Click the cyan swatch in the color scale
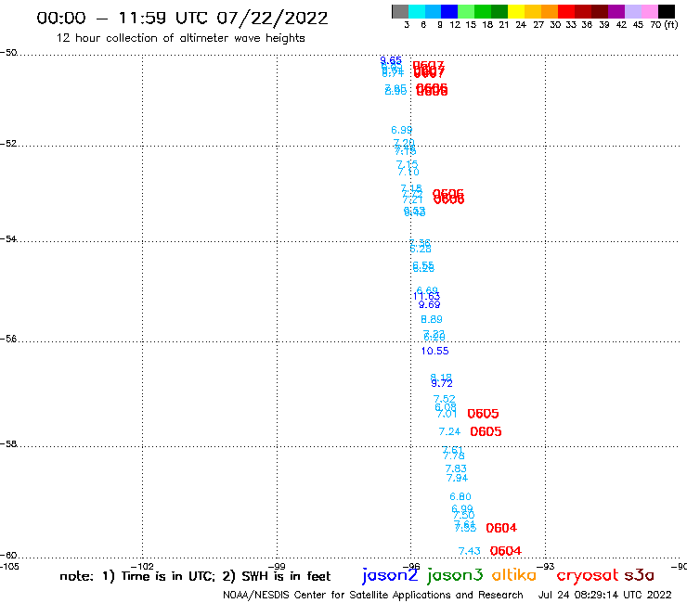This screenshot has height=603, width=687. pyautogui.click(x=416, y=11)
